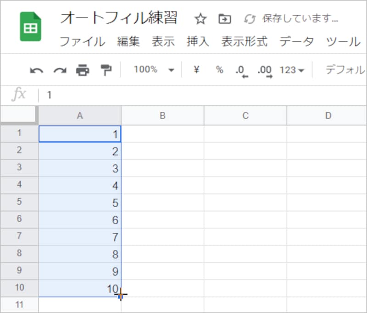367x313 pixels.
Task: Apply percent format icon
Action: point(219,70)
